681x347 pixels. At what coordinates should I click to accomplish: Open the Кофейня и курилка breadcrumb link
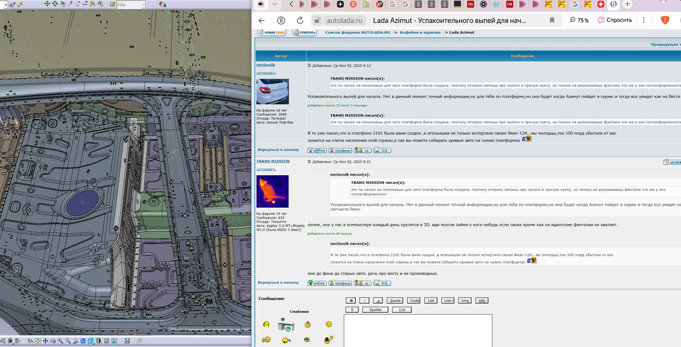[x=420, y=32]
